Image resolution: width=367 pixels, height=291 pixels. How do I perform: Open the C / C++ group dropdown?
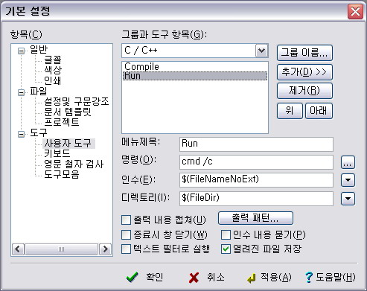pyautogui.click(x=262, y=51)
